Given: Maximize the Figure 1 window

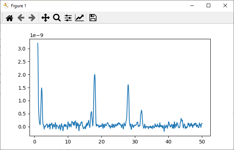Looking at the screenshot, I should (x=208, y=6).
